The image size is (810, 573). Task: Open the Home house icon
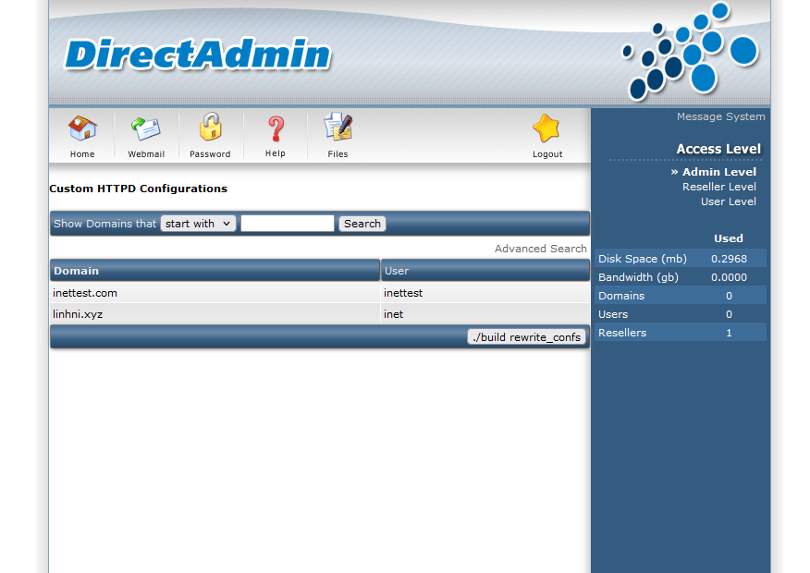point(82,128)
